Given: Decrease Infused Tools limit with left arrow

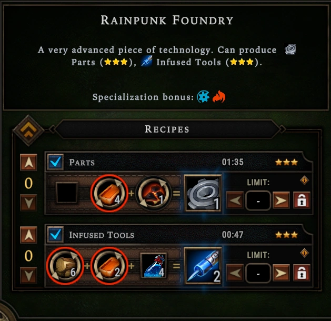Looking at the screenshot, I should click(235, 273).
